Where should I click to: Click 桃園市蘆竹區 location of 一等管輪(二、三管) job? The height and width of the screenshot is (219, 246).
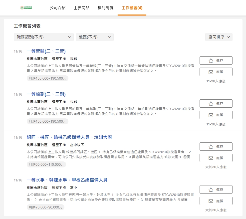tap(37, 59)
